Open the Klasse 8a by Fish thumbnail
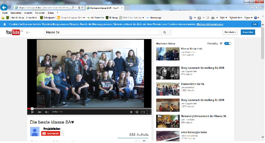The height and width of the screenshot is (143, 265). [x=168, y=54]
